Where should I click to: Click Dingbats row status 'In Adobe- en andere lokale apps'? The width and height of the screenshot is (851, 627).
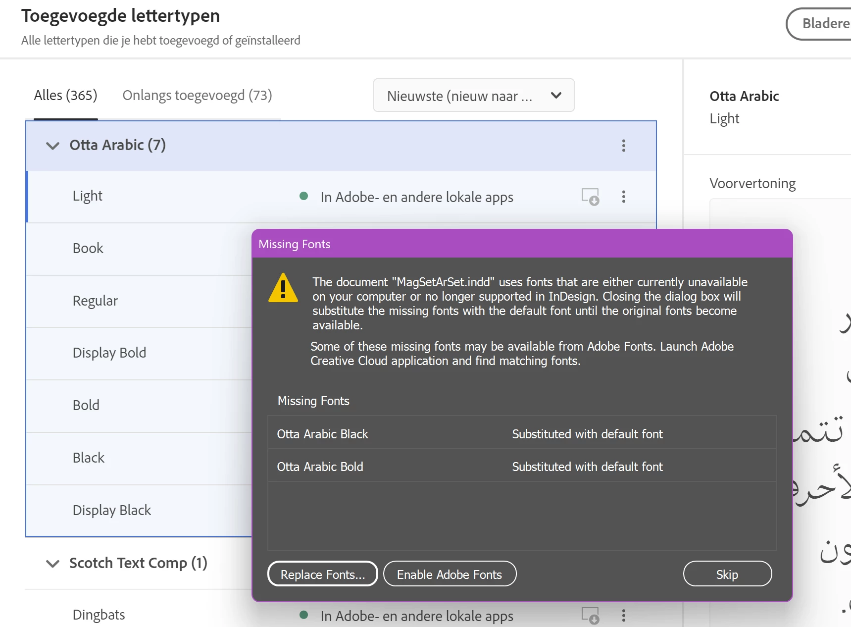pos(417,616)
